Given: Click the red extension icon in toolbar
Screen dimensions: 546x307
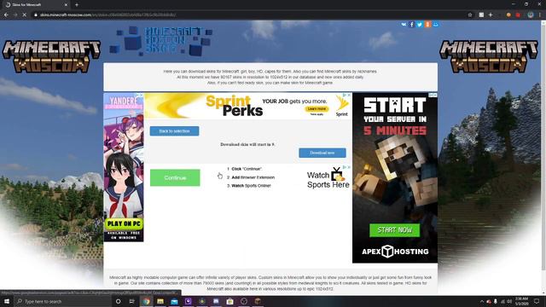Looking at the screenshot, I should (x=518, y=14).
